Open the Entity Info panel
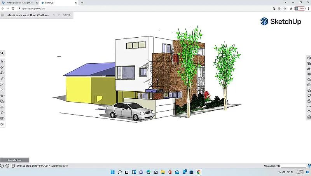Viewport: 311px width, 176px height. click(x=309, y=58)
